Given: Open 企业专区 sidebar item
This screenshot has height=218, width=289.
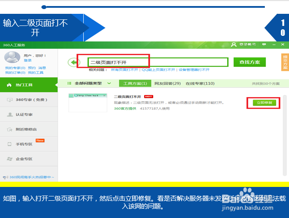Looking at the screenshot, I should pyautogui.click(x=29, y=159).
